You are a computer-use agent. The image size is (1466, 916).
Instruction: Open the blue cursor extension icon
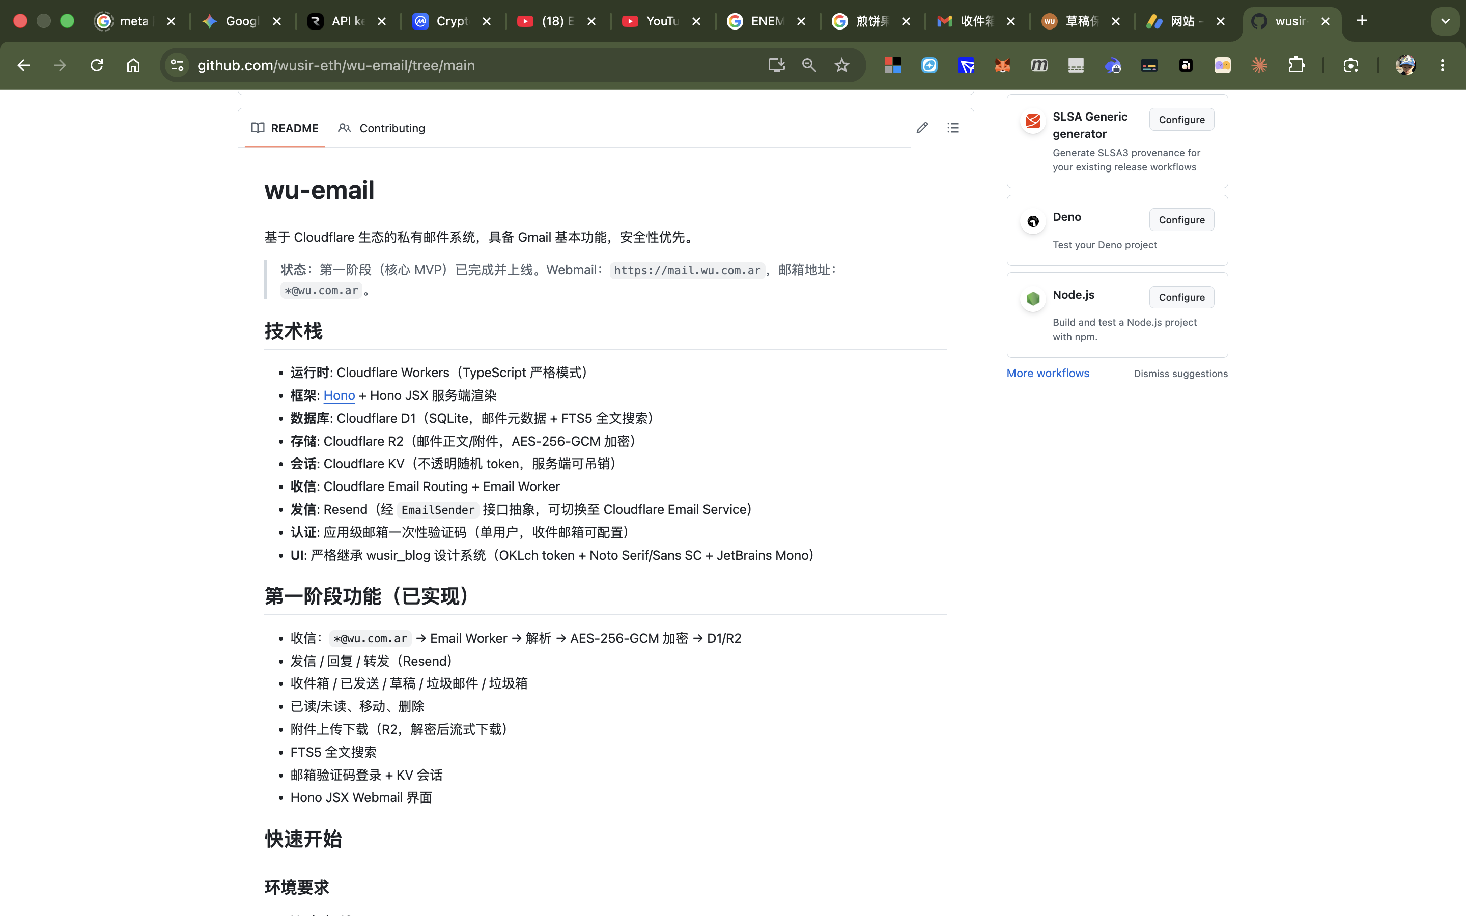(x=966, y=65)
